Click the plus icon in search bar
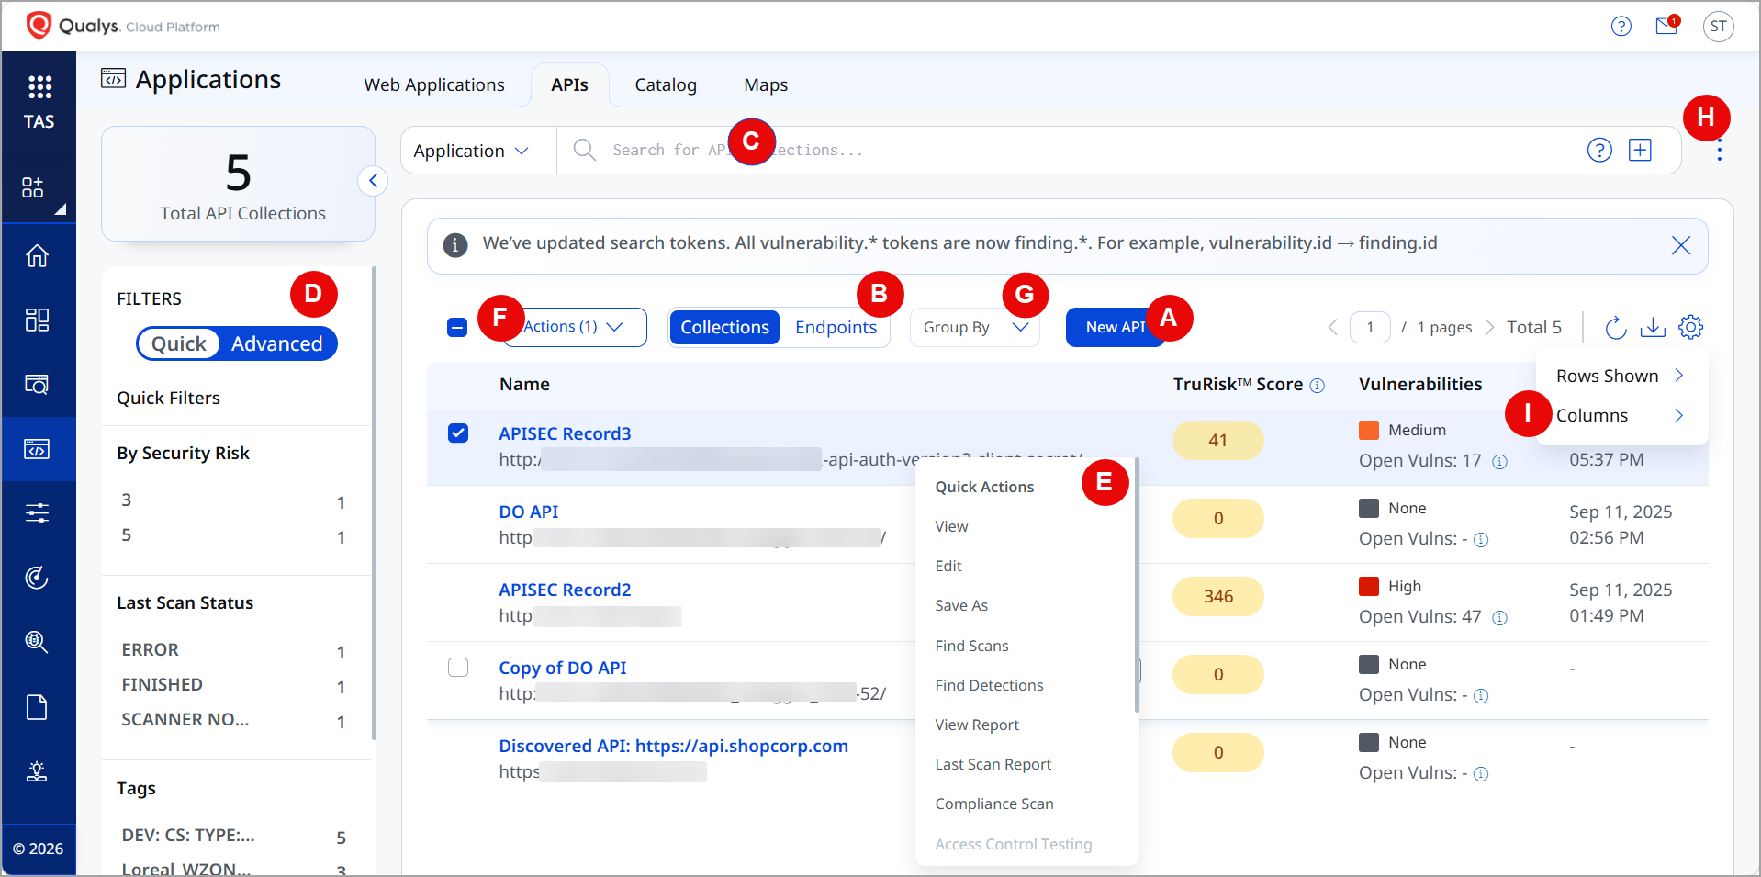This screenshot has height=877, width=1761. point(1640,150)
